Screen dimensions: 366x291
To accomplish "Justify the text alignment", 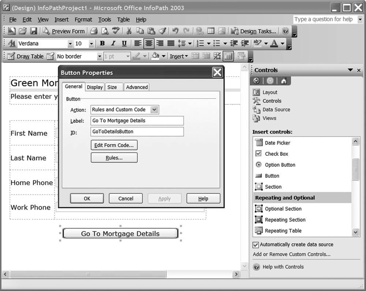I will coord(171,44).
